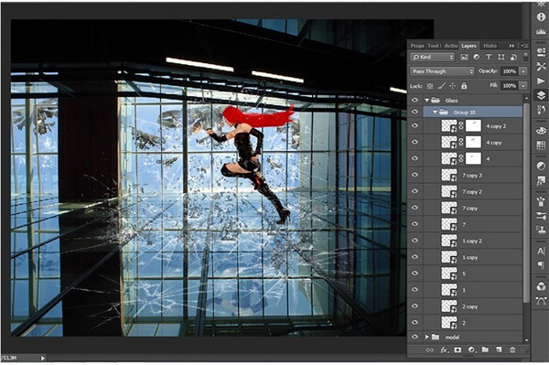
Task: Open the Styles fx dock icon
Action: pyautogui.click(x=541, y=180)
